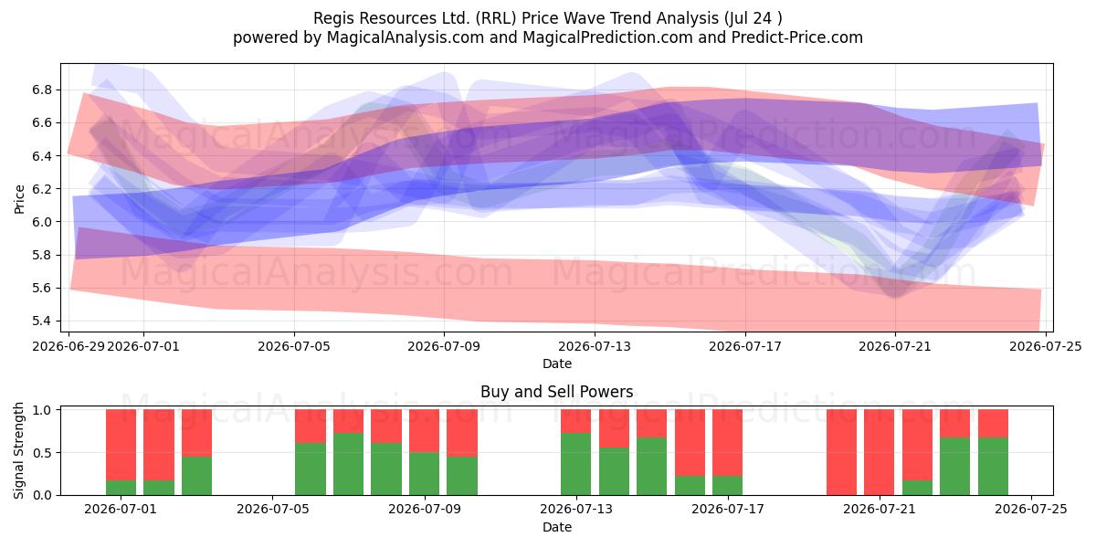This screenshot has height=548, width=1096.
Task: Click the 2026-07-25 date tick on the price chart
Action: [1046, 346]
